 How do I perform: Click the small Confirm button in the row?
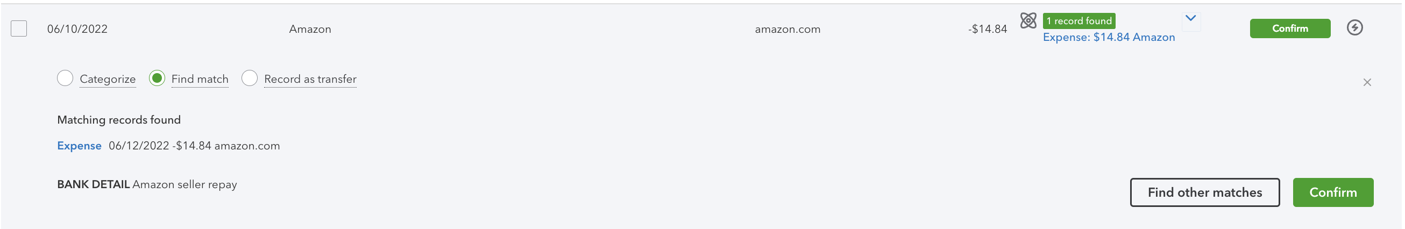click(x=1290, y=28)
